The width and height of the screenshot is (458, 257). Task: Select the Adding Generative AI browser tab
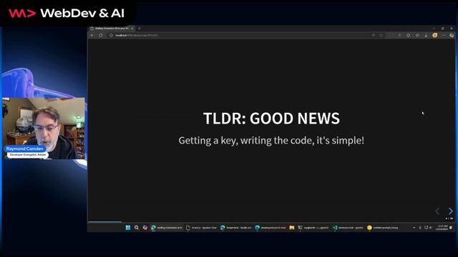pyautogui.click(x=112, y=29)
